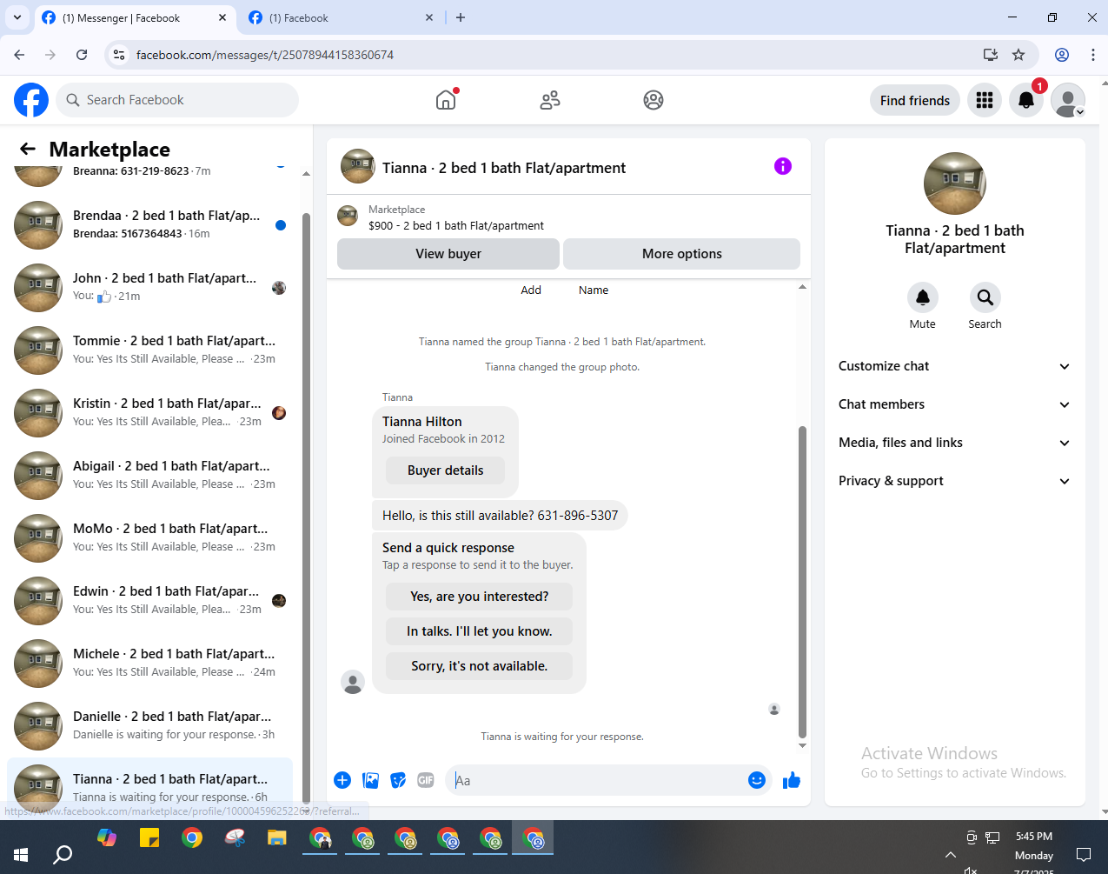Screen dimensions: 1108x874
Task: Open the emoji picker
Action: click(757, 780)
